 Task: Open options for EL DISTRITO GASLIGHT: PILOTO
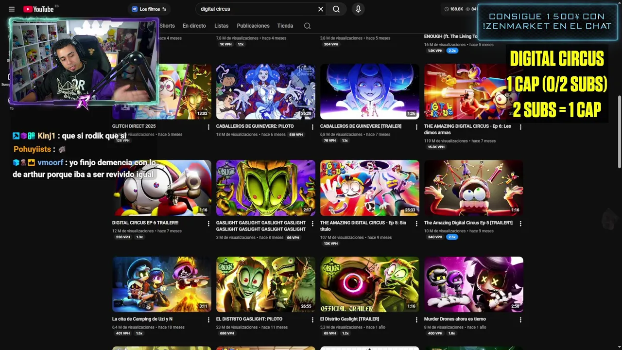point(312,320)
